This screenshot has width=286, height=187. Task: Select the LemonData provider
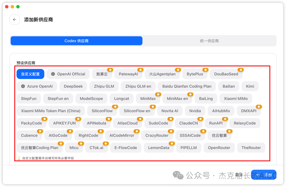pyautogui.click(x=159, y=148)
